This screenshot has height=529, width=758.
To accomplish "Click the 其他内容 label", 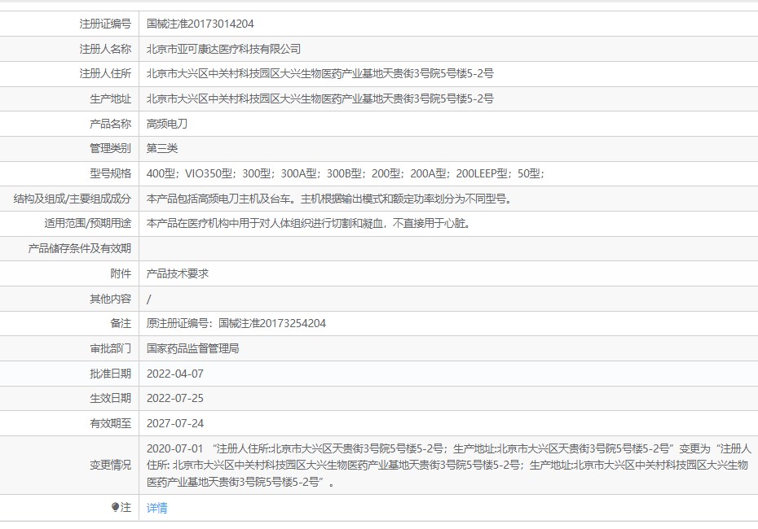I will (x=110, y=299).
